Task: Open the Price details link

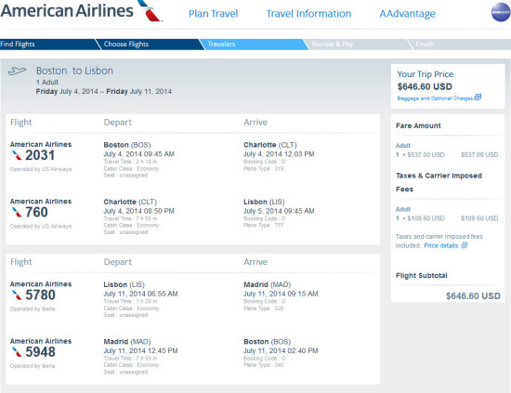Action: coord(441,245)
